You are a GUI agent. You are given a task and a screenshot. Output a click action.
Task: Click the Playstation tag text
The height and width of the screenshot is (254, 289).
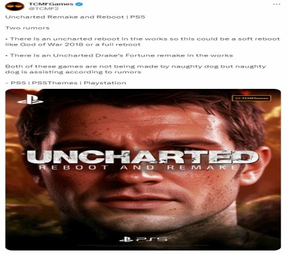coord(105,83)
